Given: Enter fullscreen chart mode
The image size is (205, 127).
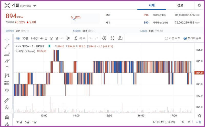Looking at the screenshot, I should [112, 38].
